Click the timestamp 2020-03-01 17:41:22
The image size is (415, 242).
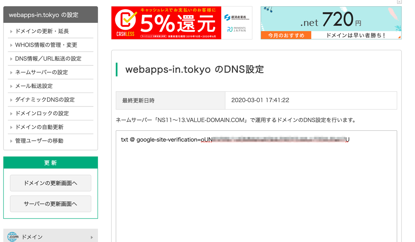click(260, 100)
